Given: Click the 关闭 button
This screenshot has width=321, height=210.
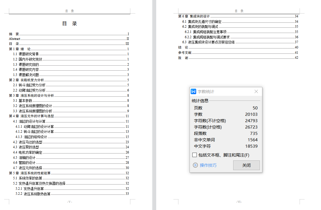Looking at the screenshot, I should (x=246, y=165).
